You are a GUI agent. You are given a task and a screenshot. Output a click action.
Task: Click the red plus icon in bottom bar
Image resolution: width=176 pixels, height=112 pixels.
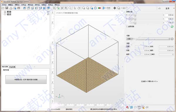[x=127, y=107]
